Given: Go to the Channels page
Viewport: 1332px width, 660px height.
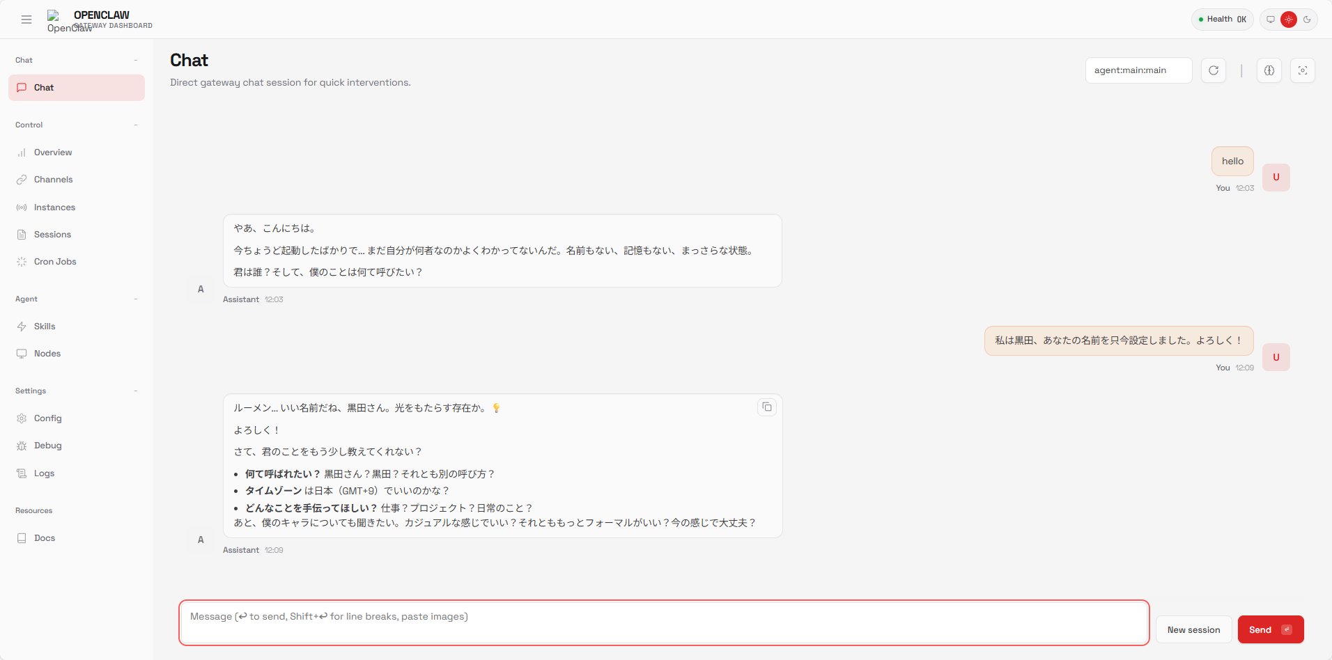Looking at the screenshot, I should coord(53,180).
